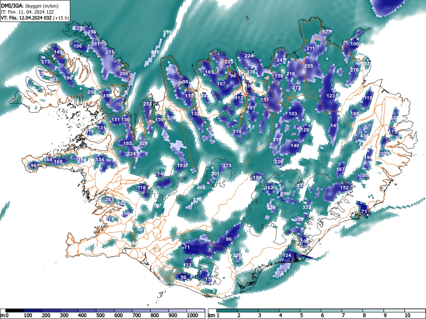Click the visibility value '185'

127,143
